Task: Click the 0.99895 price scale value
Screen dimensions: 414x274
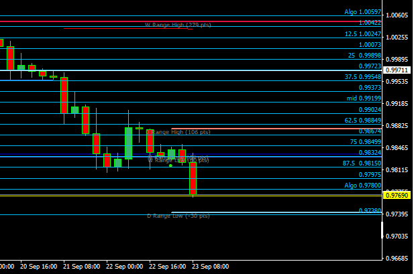Action: click(x=397, y=60)
